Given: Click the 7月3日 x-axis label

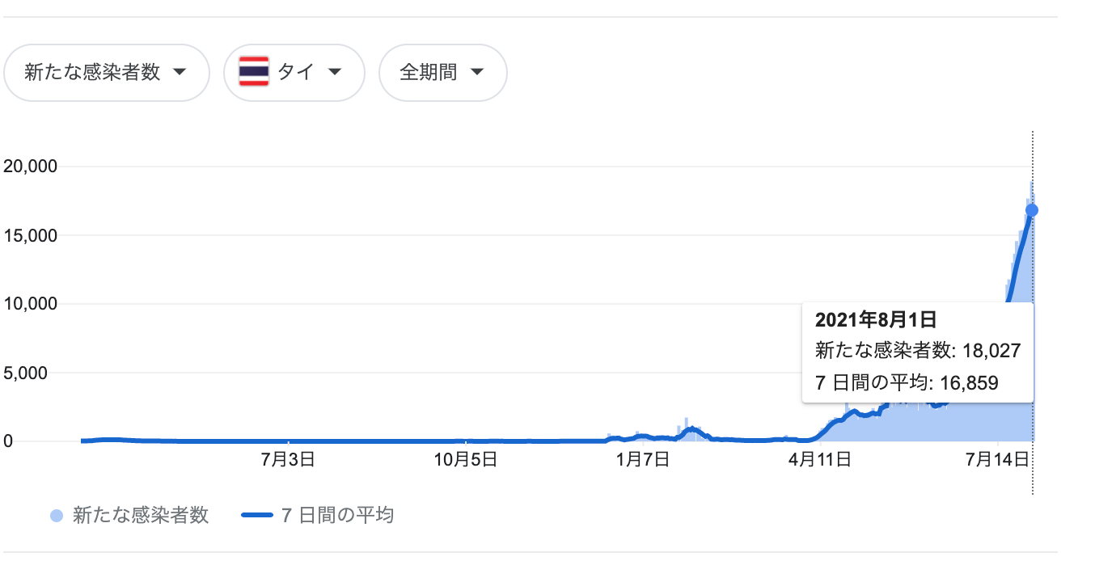Looking at the screenshot, I should (x=282, y=461).
